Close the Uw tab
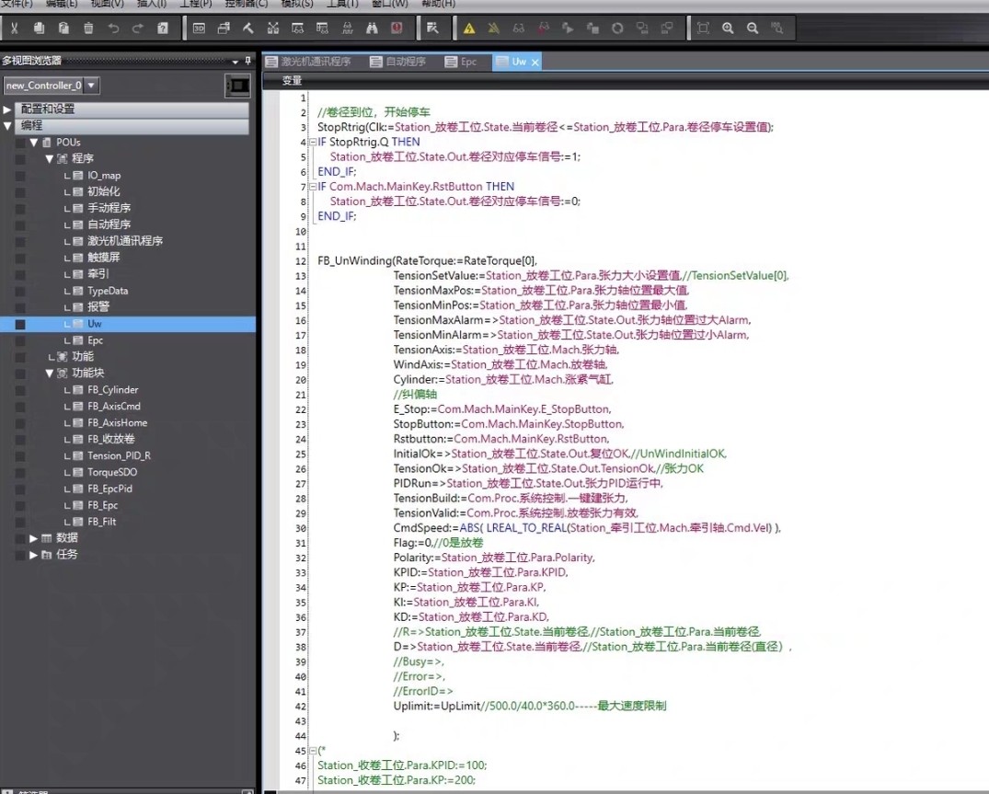 click(x=535, y=62)
